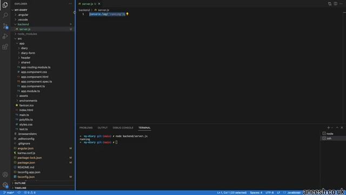Split the editor right
This screenshot has width=346, height=195.
click(335, 4)
